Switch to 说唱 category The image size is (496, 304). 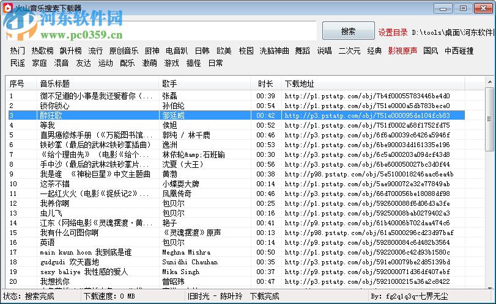tap(325, 51)
